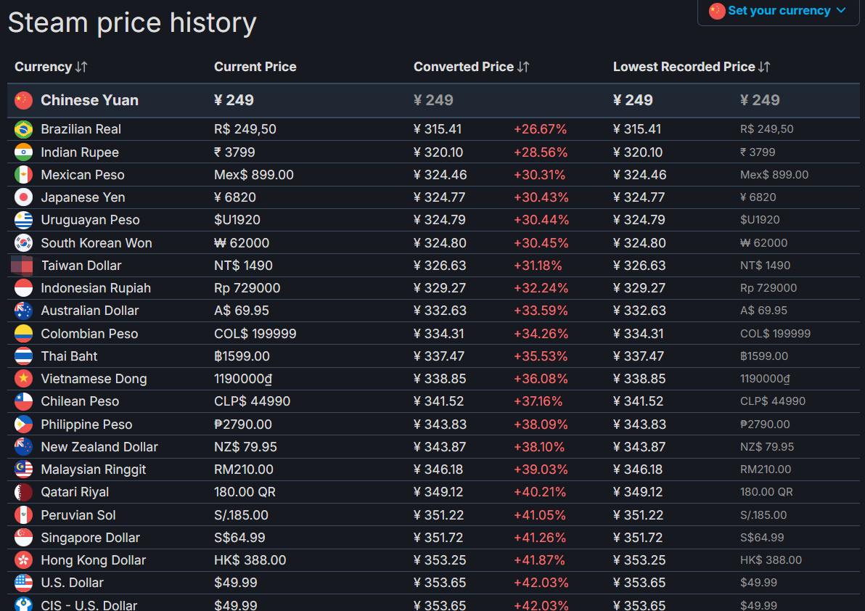Click the Peruvian Sol flag icon
Viewport: 865px width, 611px height.
tap(23, 515)
